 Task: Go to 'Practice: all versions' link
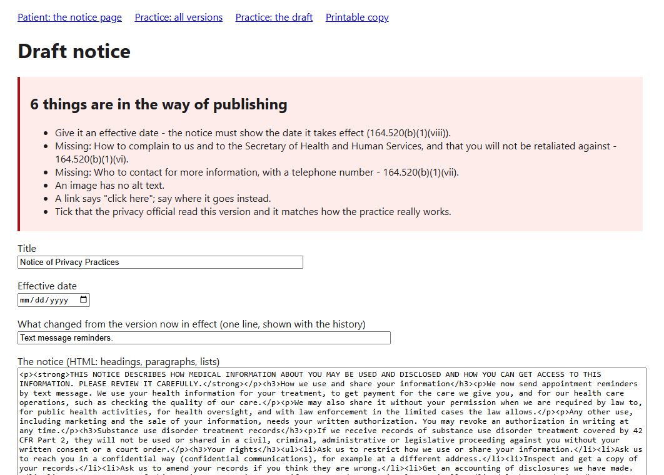179,17
